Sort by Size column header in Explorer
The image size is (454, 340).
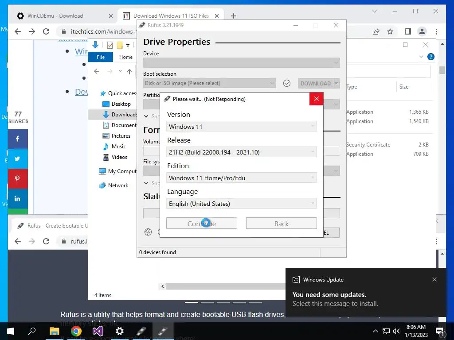pyautogui.click(x=404, y=87)
